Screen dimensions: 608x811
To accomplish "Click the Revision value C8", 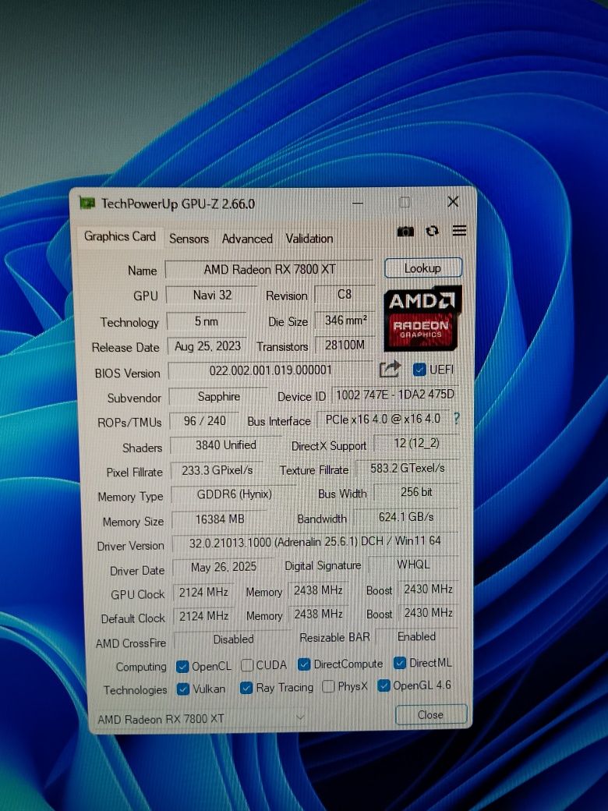I will click(x=345, y=294).
